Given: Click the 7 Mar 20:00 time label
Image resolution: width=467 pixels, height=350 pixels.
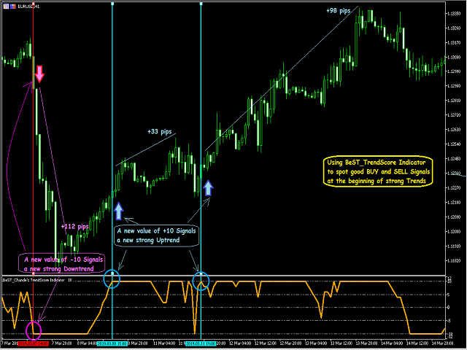Looking at the screenshot, I should pos(61,343).
